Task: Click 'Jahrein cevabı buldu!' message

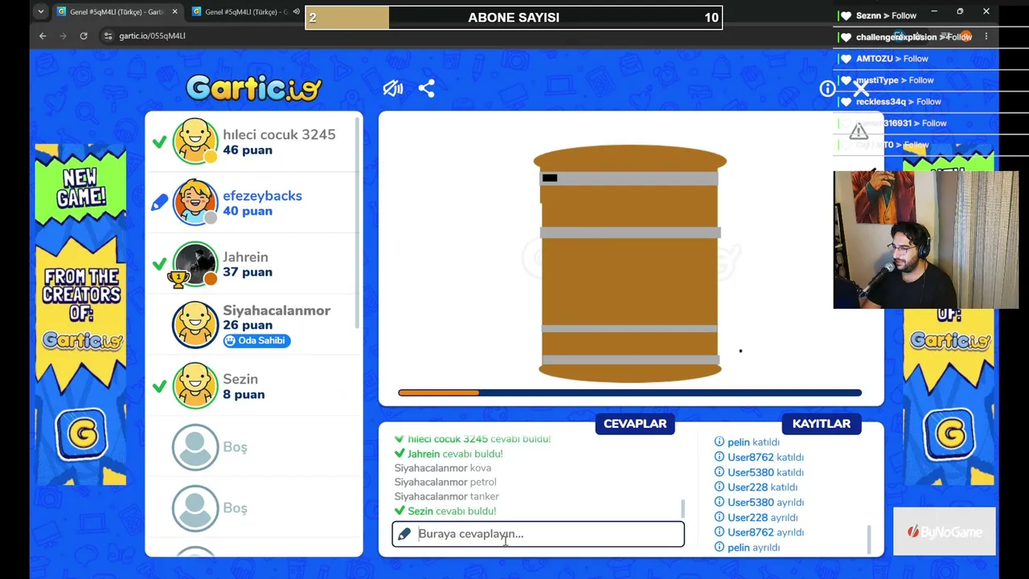Action: point(449,454)
